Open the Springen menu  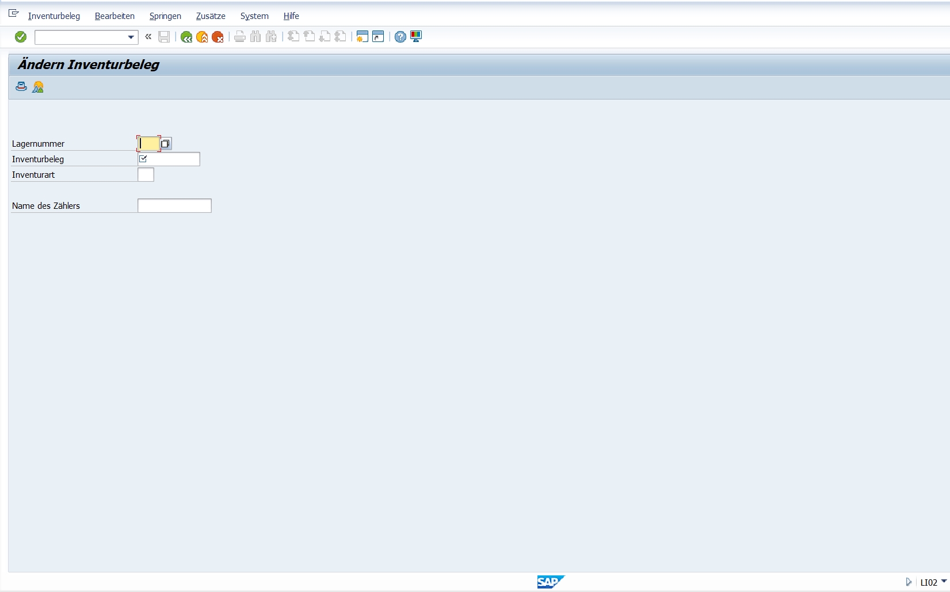(165, 16)
